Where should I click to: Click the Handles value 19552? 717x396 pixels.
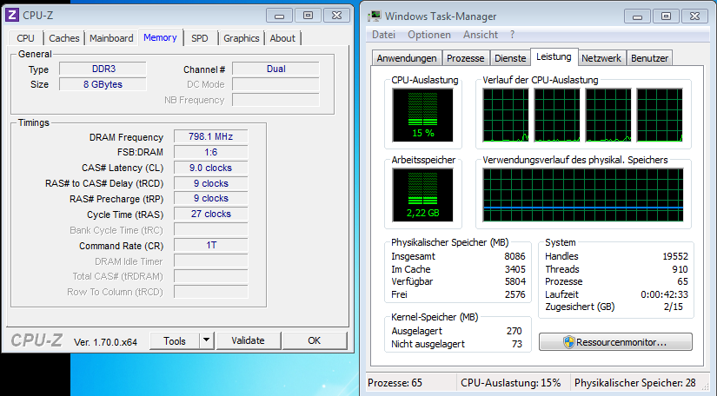[675, 257]
